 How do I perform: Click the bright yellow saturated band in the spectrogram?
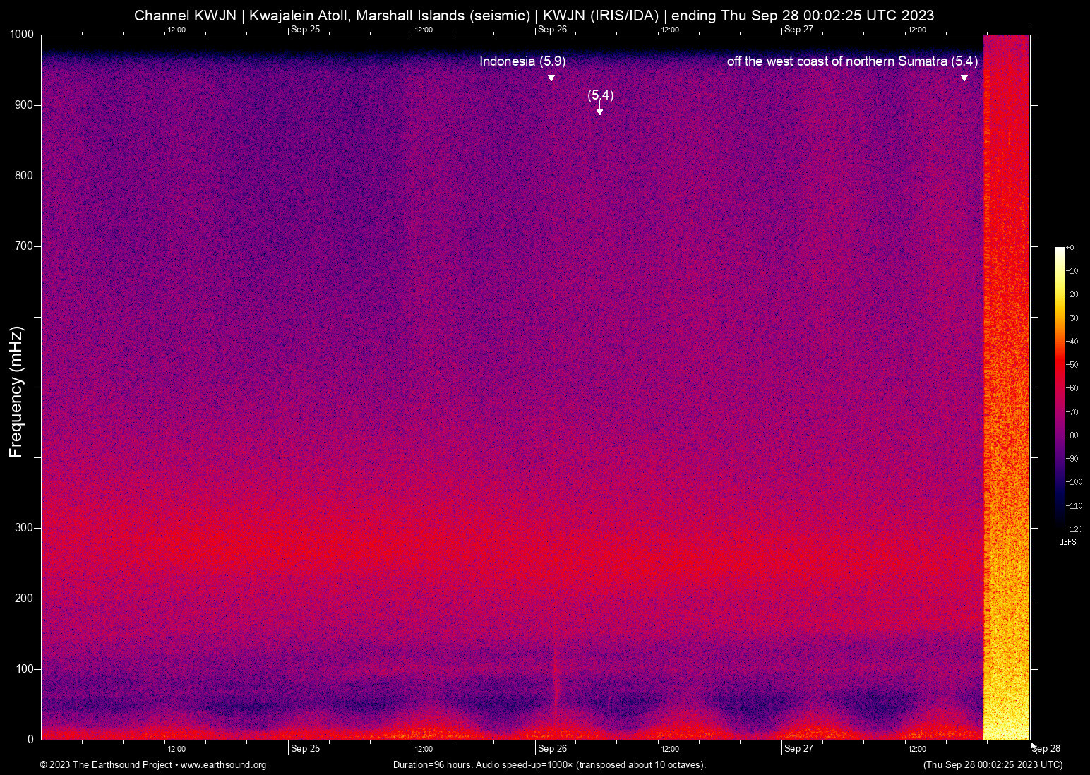point(1006,387)
